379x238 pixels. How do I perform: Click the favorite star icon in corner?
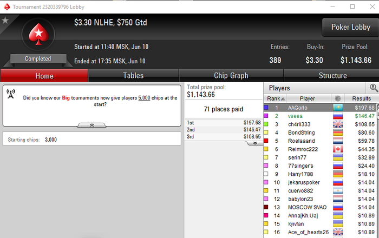click(x=5, y=21)
